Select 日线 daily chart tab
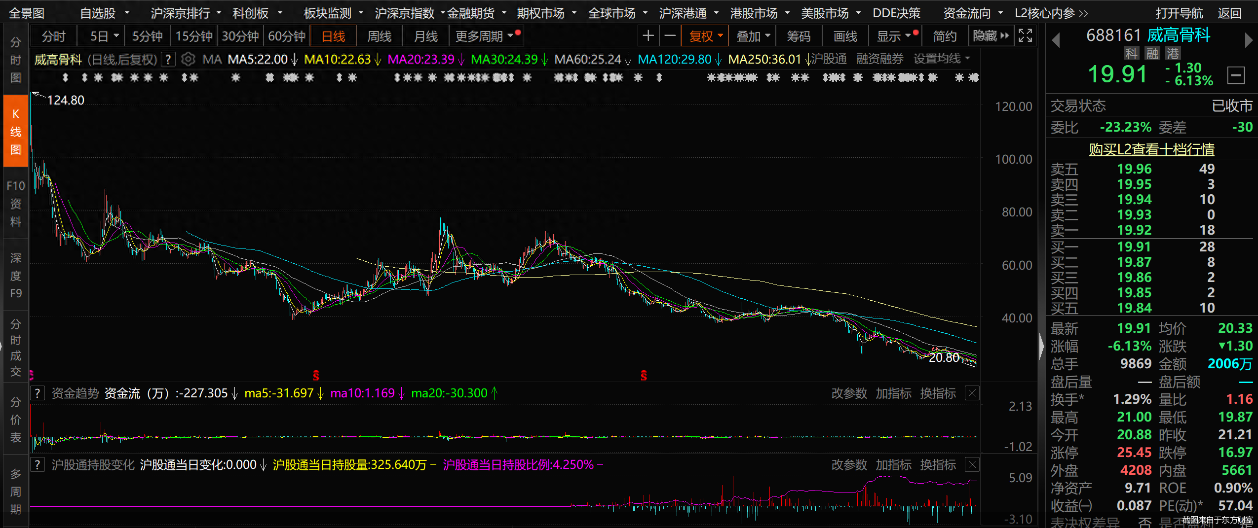The height and width of the screenshot is (528, 1258). pos(333,36)
